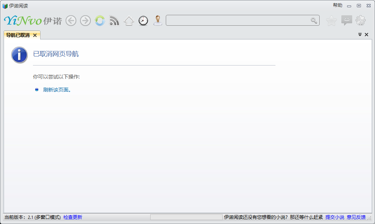Click the favorites star icon
The image size is (375, 224).
pyautogui.click(x=332, y=21)
